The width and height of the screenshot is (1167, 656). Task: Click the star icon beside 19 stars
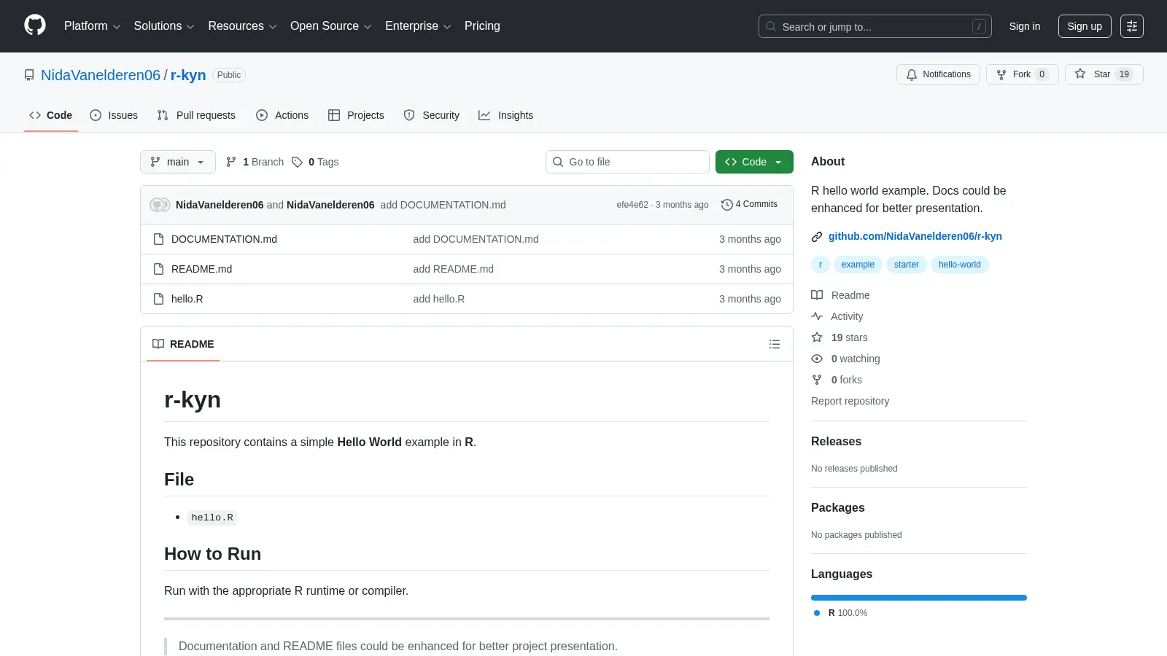click(x=817, y=337)
